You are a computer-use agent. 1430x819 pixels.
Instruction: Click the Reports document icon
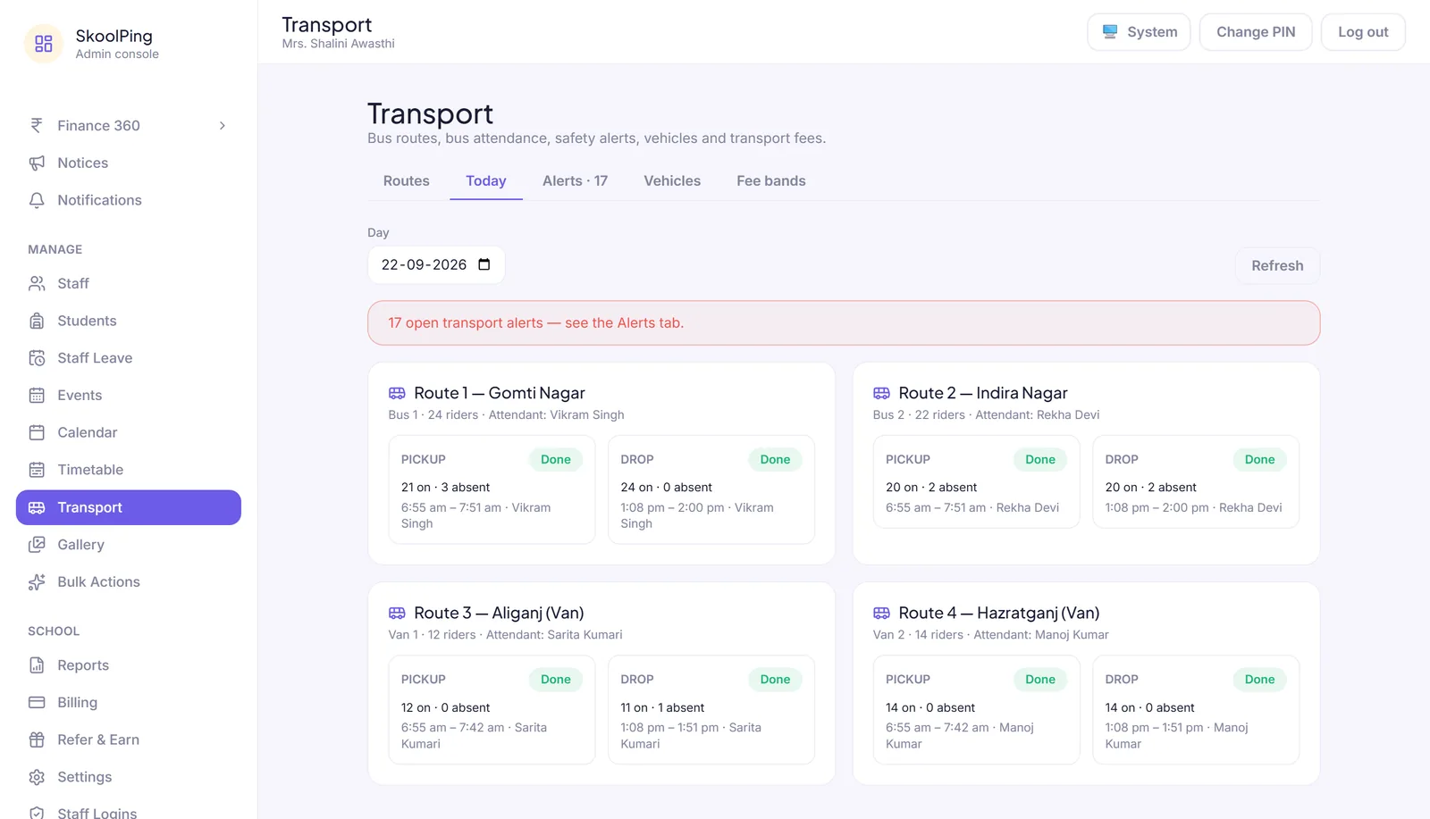[x=37, y=665]
